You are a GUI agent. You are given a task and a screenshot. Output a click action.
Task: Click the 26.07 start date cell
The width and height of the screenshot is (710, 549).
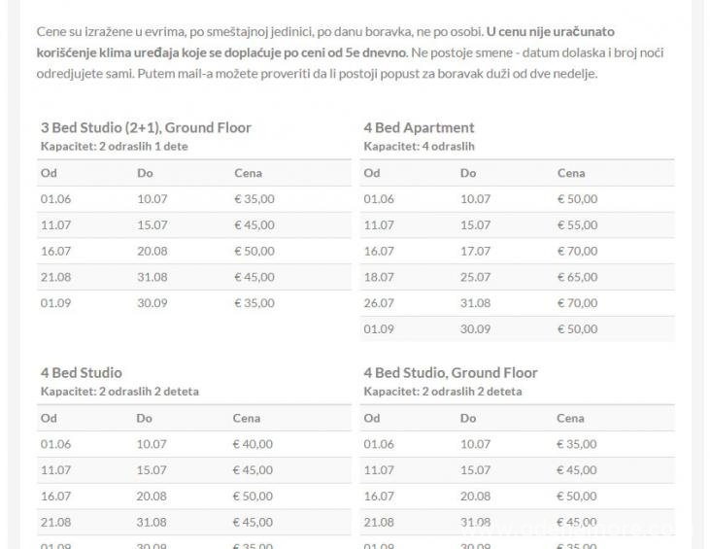point(379,303)
